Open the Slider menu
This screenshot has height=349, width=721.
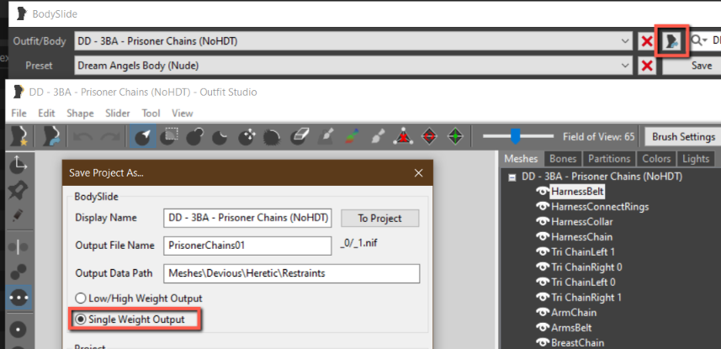coord(118,114)
